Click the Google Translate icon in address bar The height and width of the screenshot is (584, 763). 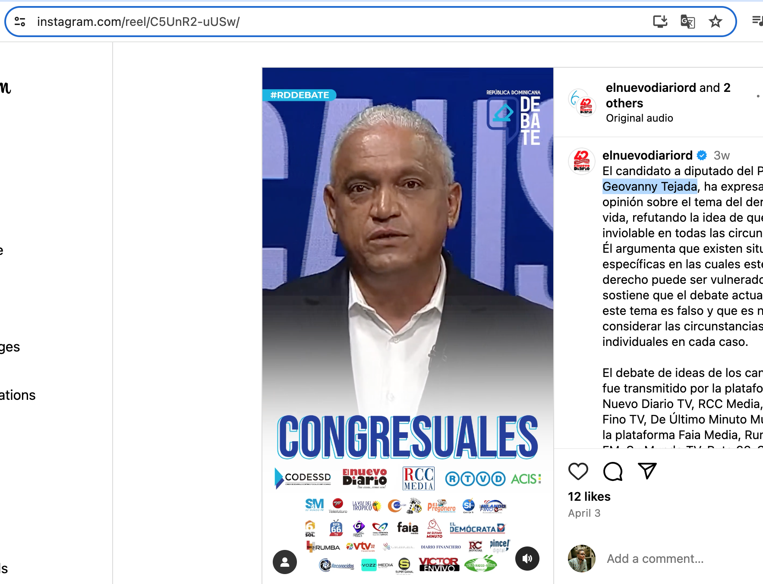coord(687,21)
